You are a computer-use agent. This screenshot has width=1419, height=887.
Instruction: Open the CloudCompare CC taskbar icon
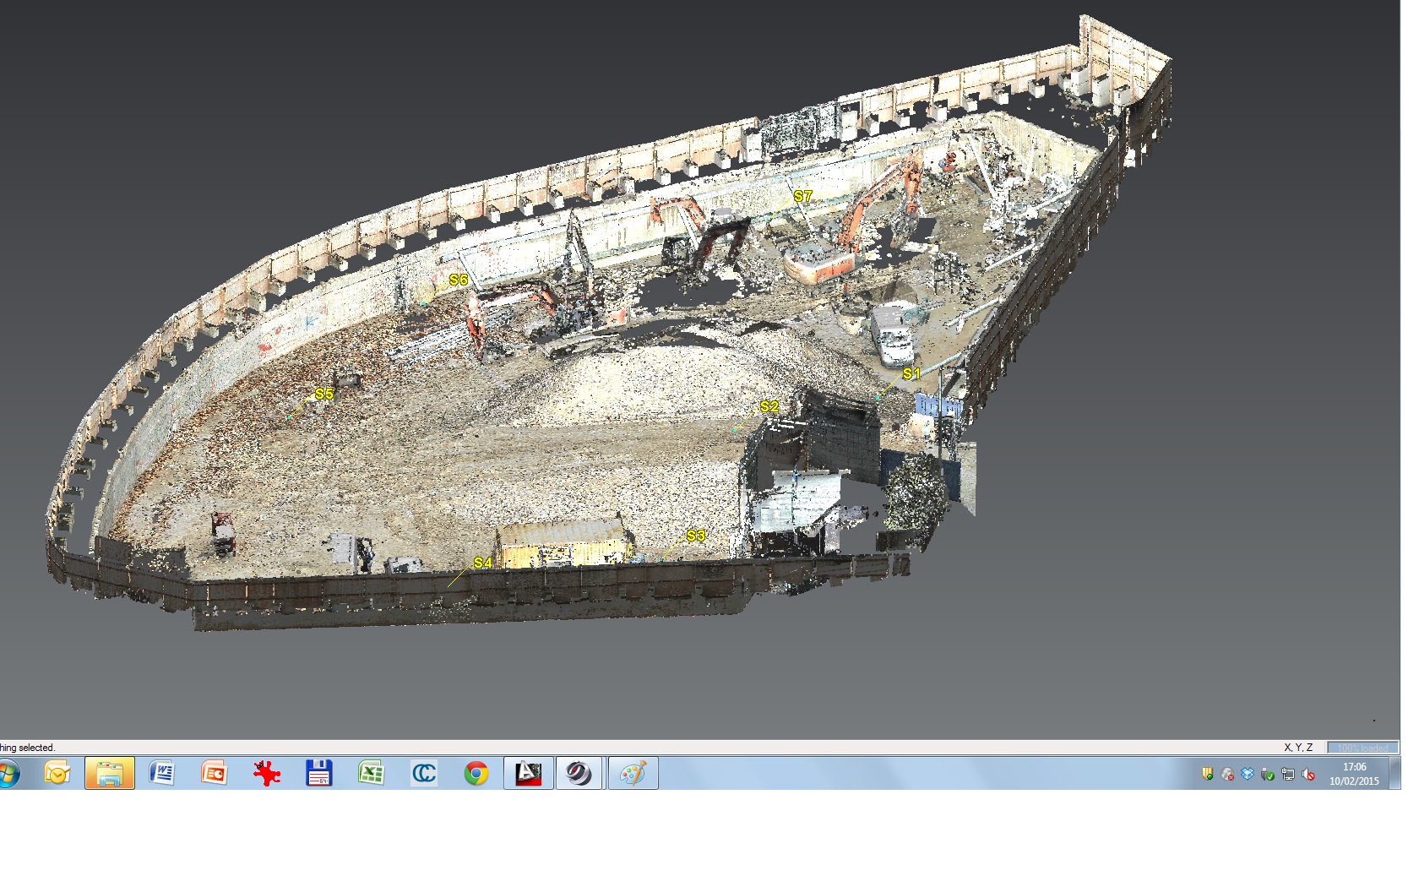424,773
